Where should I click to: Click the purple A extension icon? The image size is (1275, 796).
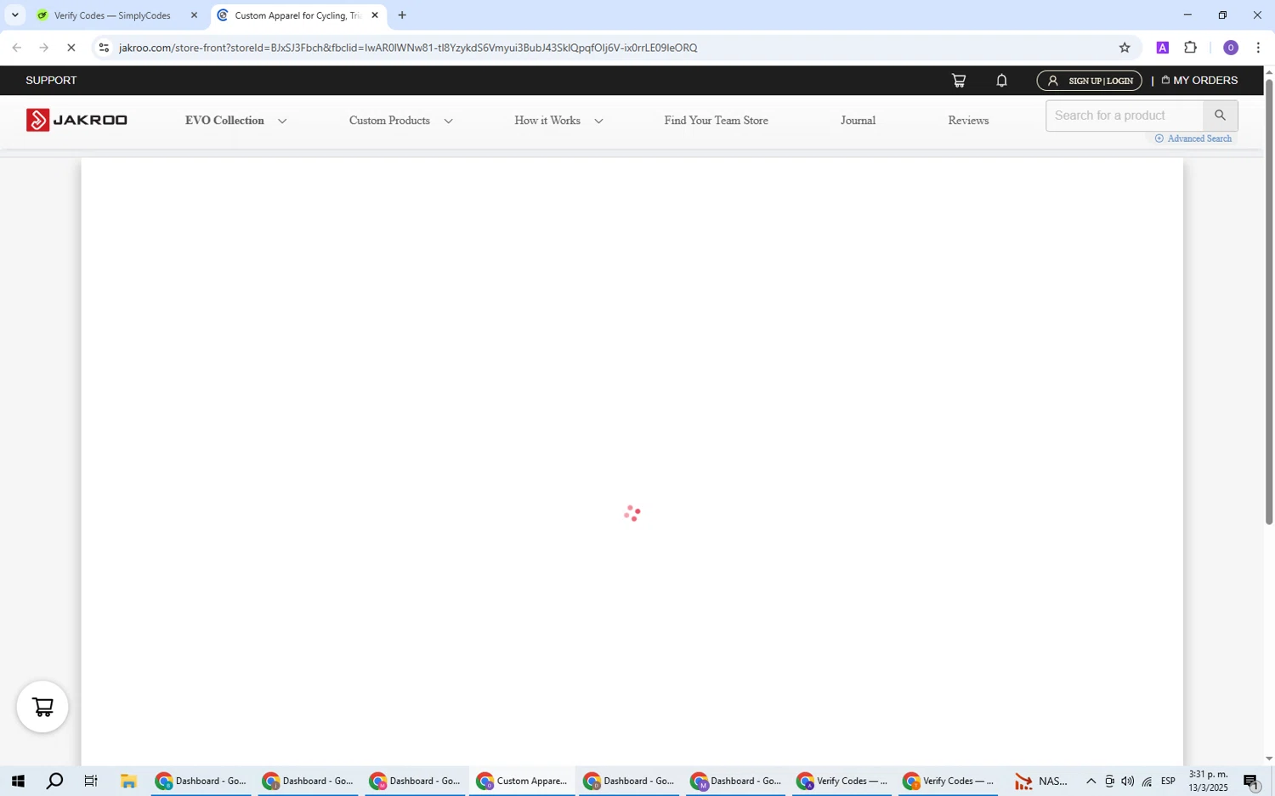pyautogui.click(x=1162, y=48)
